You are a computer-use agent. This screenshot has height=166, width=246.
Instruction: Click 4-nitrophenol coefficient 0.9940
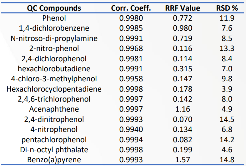(131, 129)
